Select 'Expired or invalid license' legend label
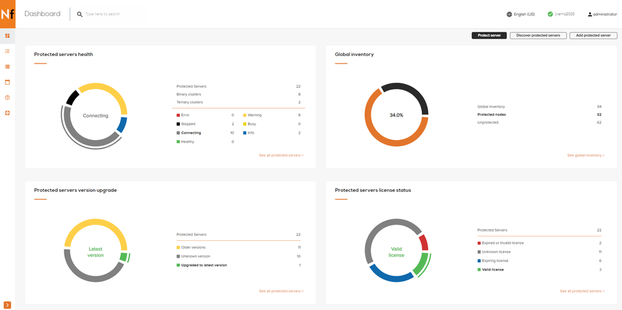The height and width of the screenshot is (310, 622). pos(503,243)
